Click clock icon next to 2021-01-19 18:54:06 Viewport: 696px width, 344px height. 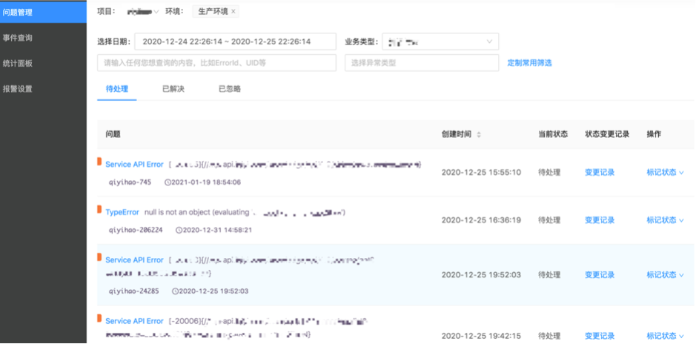(x=168, y=182)
